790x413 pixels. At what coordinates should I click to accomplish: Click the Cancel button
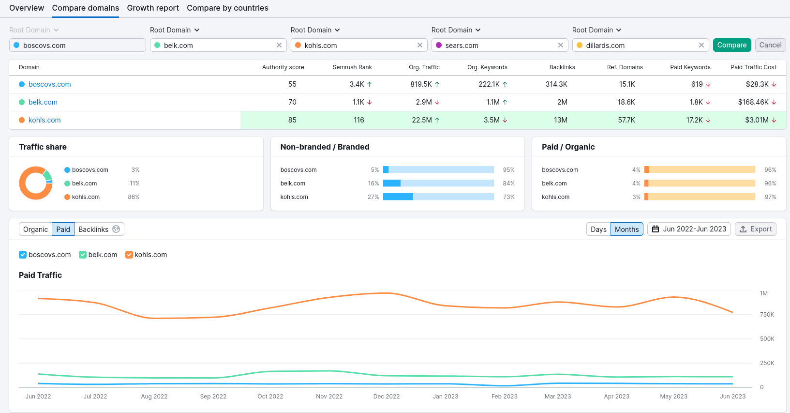pos(770,45)
